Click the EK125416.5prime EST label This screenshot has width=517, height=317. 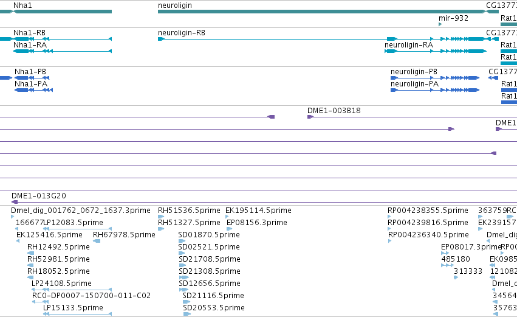click(49, 235)
